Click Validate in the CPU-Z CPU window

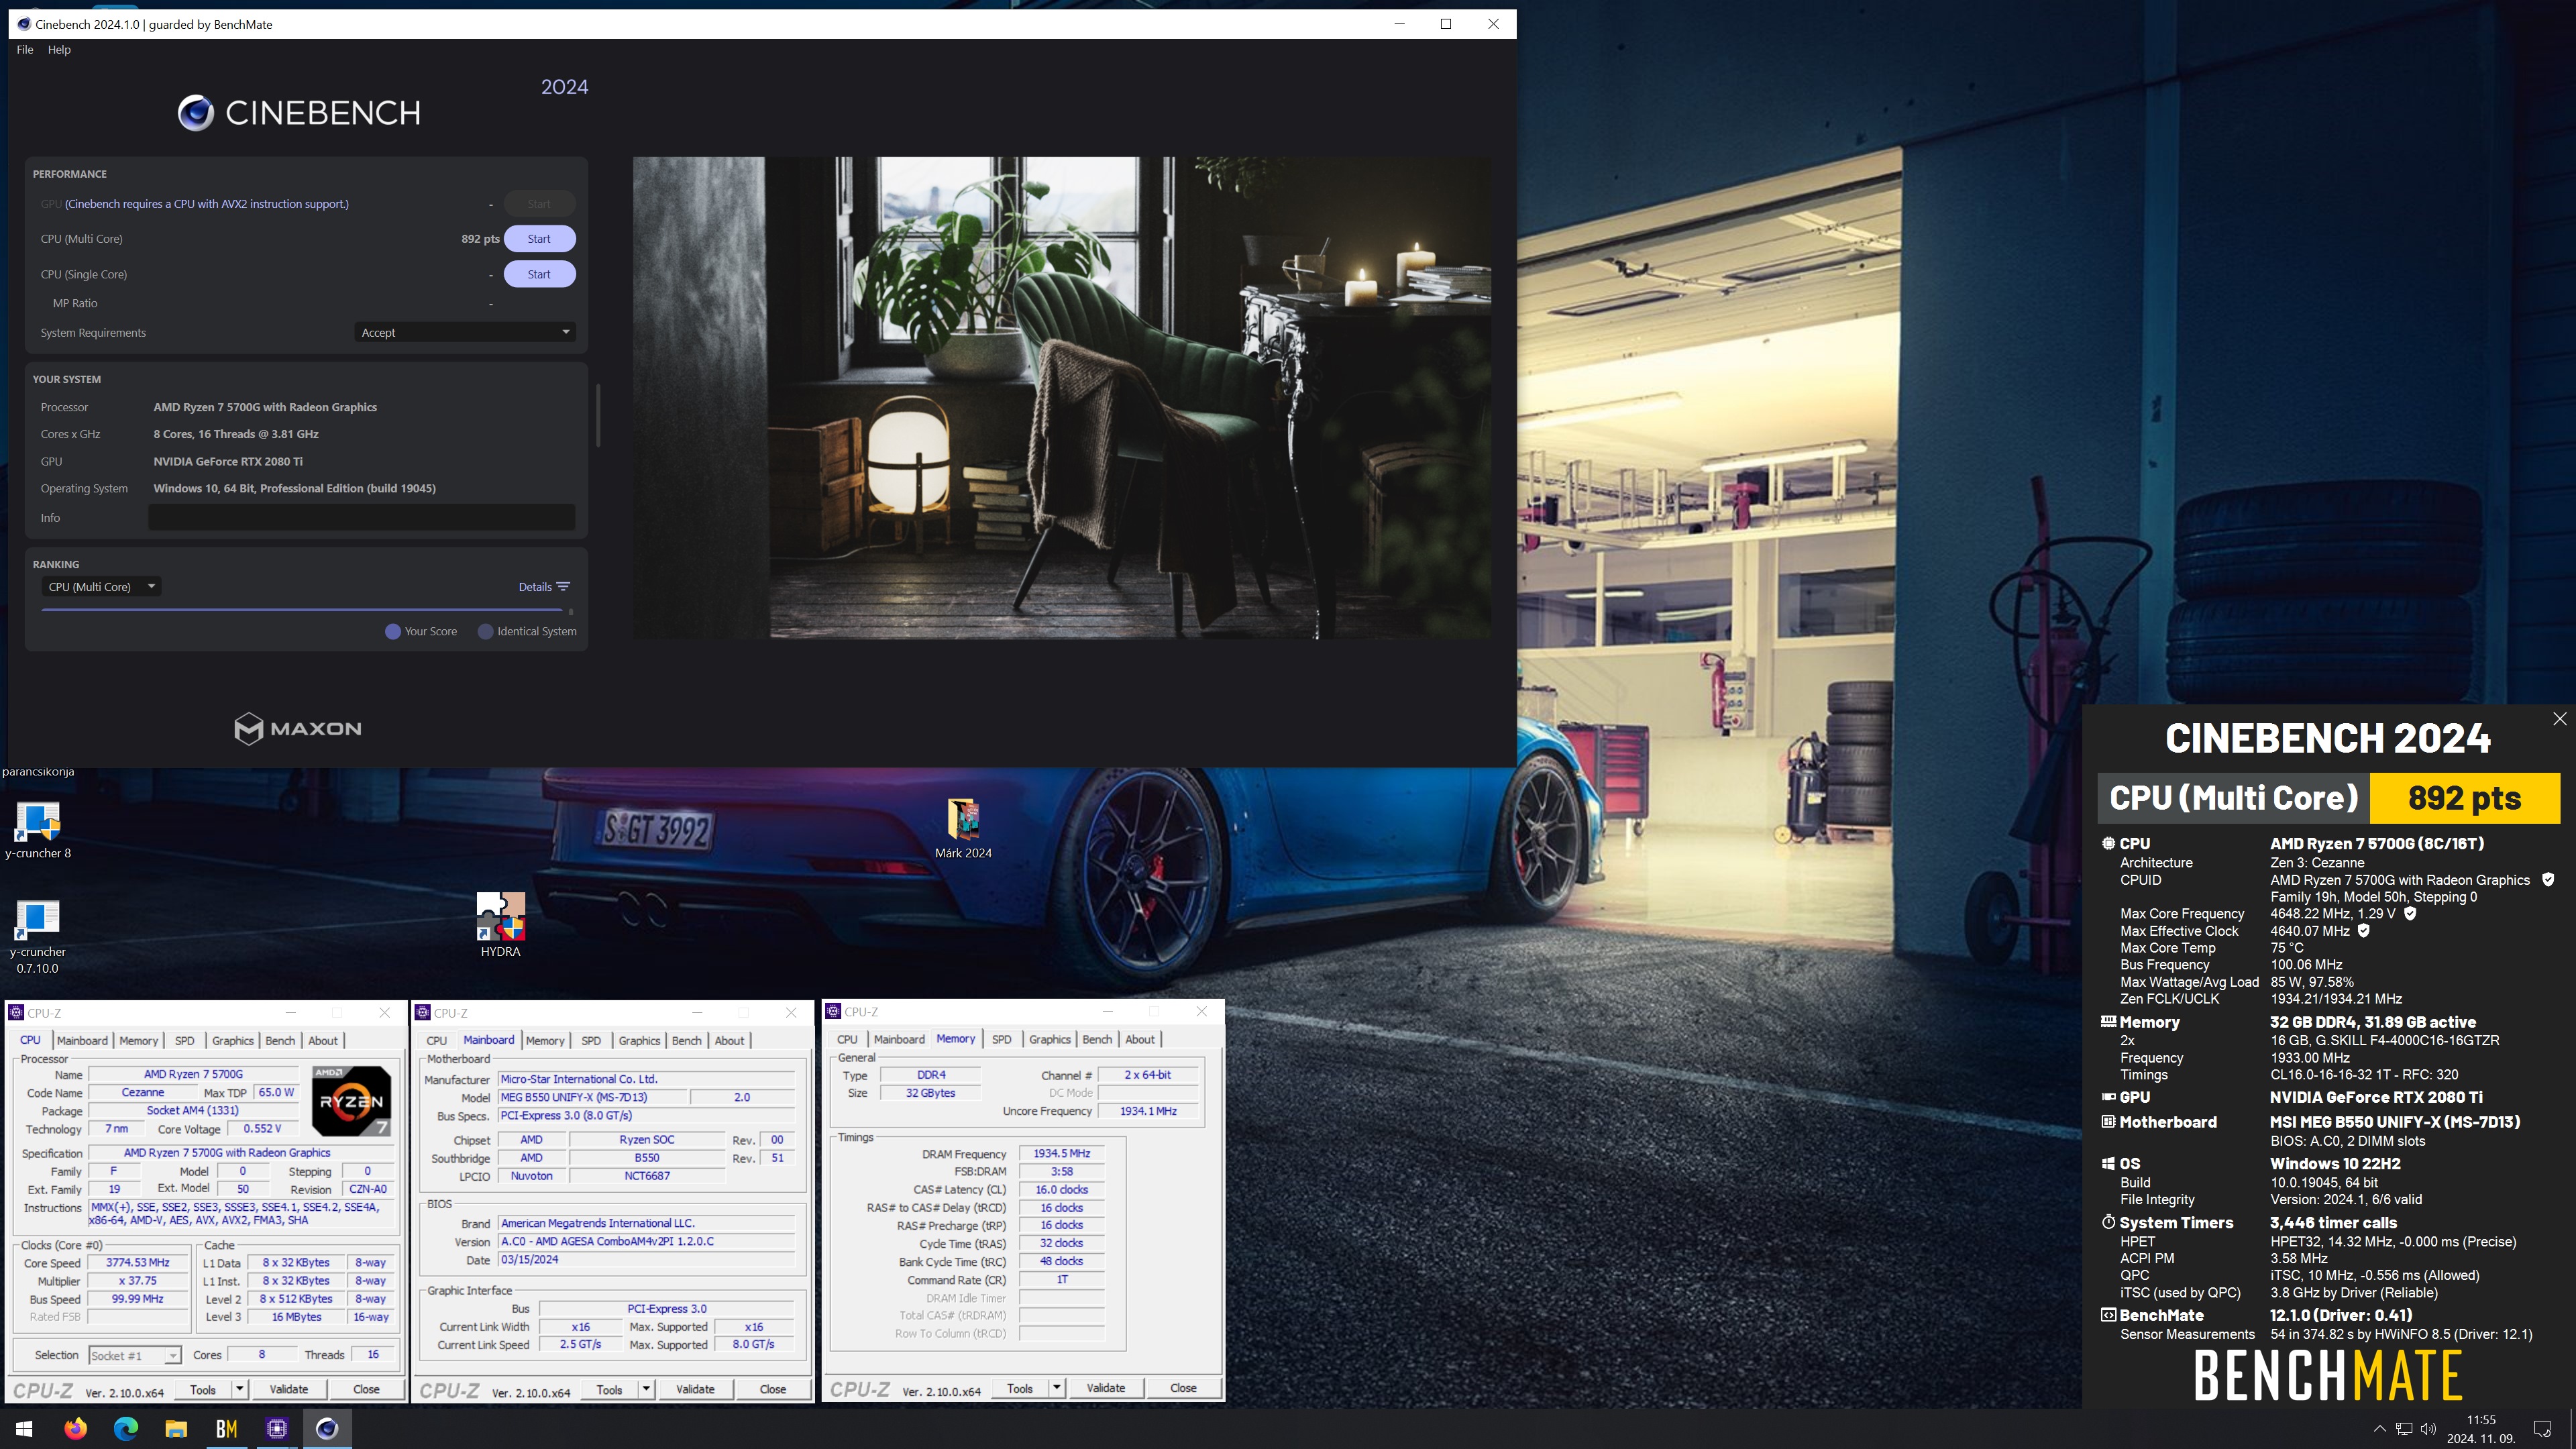(x=288, y=1389)
